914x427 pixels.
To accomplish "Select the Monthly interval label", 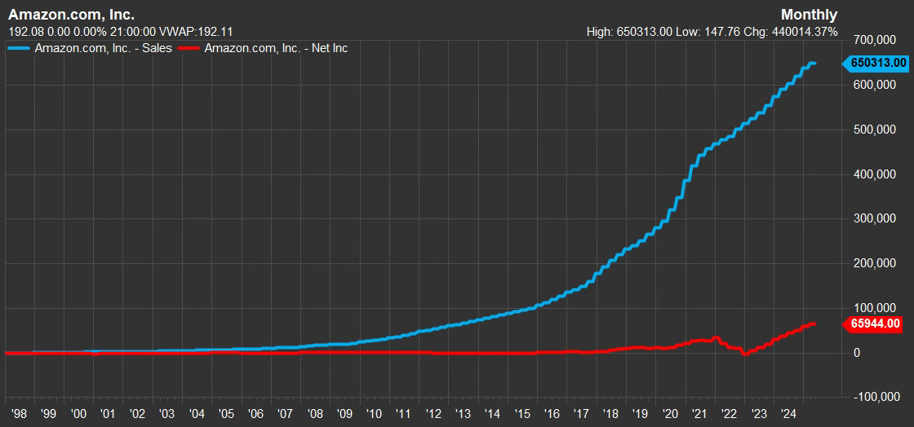I will pos(809,15).
